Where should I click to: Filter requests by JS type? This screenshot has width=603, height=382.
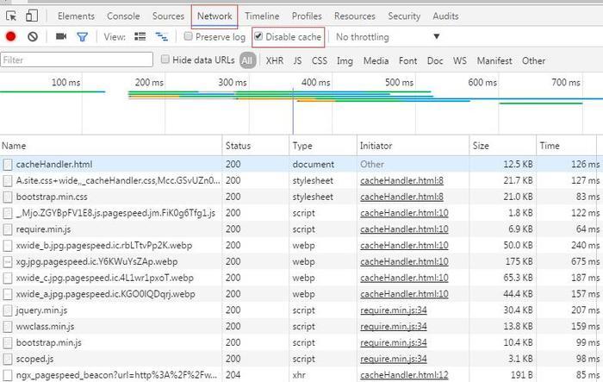[297, 61]
